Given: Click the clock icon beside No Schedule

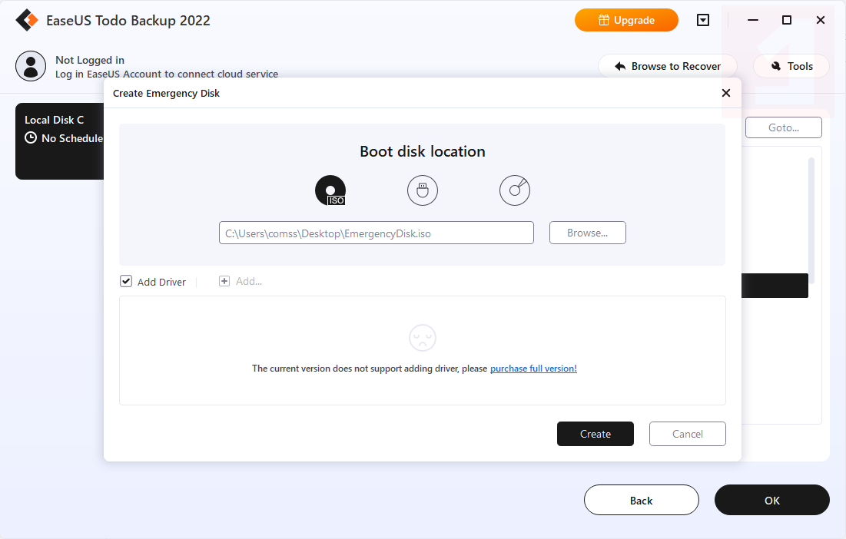Looking at the screenshot, I should (31, 138).
